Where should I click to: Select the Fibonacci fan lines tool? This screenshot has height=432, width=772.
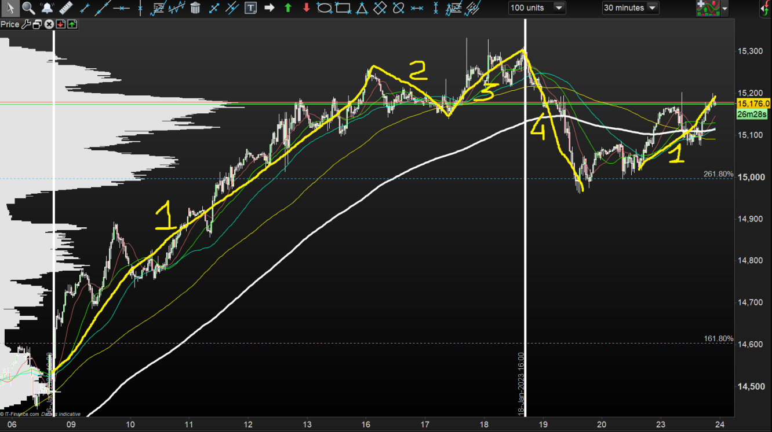click(x=474, y=8)
